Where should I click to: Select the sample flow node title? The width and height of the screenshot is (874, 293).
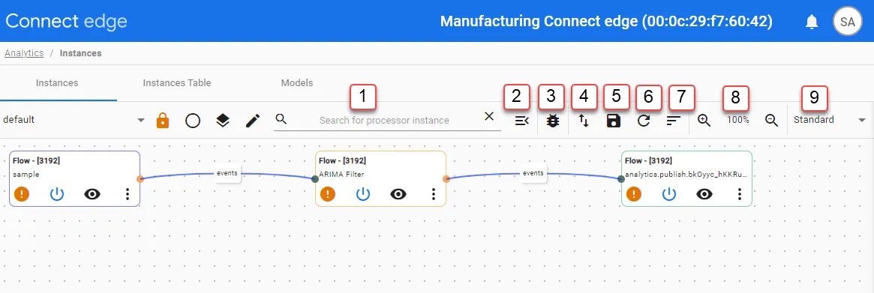click(x=36, y=160)
